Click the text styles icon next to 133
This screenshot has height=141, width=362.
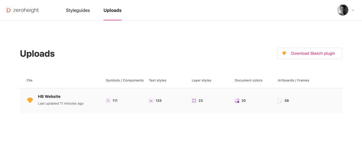coord(151,101)
